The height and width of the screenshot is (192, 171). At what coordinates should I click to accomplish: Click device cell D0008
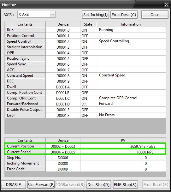click(x=63, y=164)
